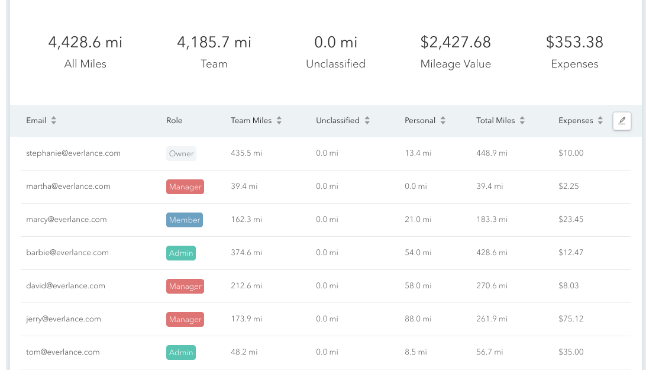The height and width of the screenshot is (370, 646).
Task: Click the pencil edit columns icon
Action: [x=622, y=121]
